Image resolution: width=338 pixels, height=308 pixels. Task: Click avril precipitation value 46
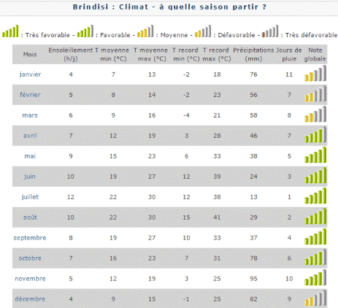pyautogui.click(x=253, y=136)
